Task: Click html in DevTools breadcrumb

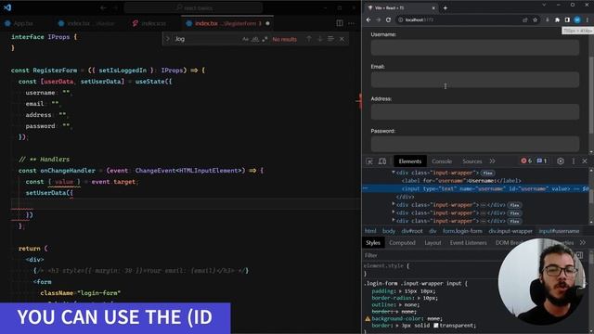Action: pos(370,231)
